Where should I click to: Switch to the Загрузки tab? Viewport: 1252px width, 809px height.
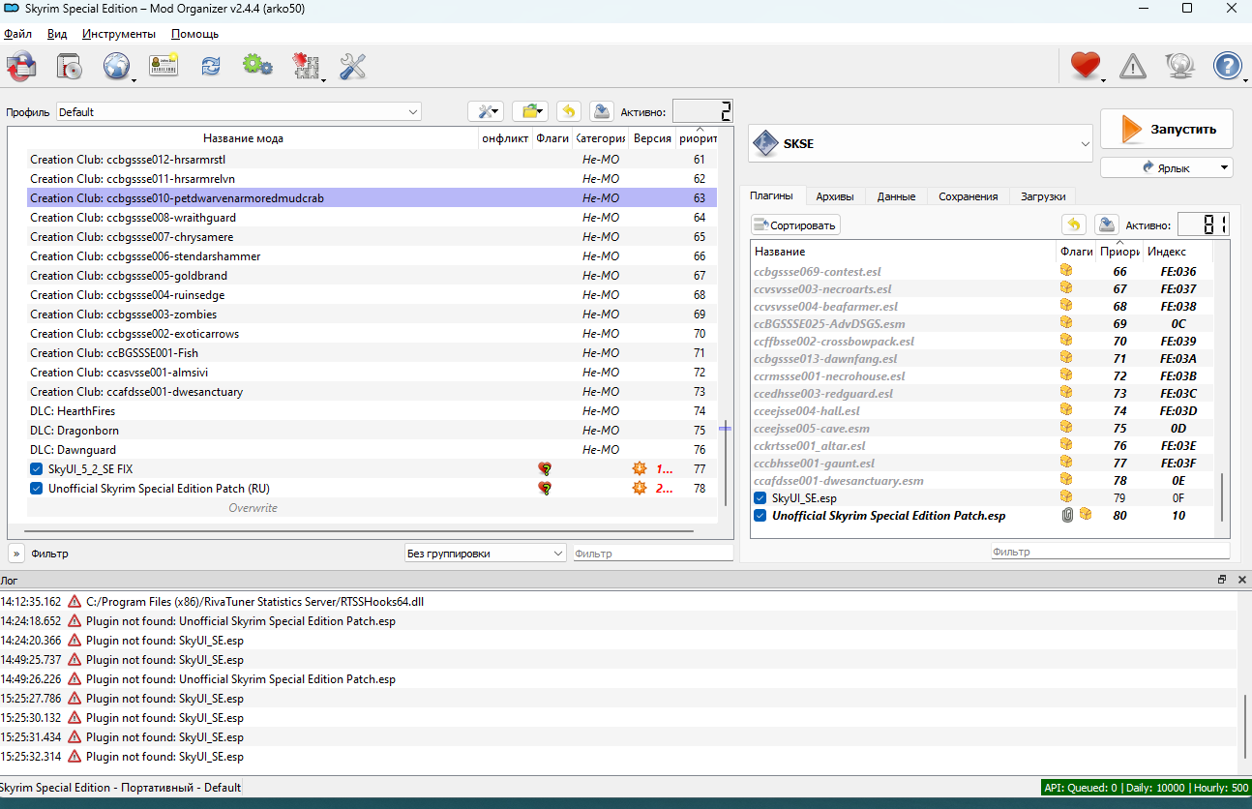coord(1043,196)
